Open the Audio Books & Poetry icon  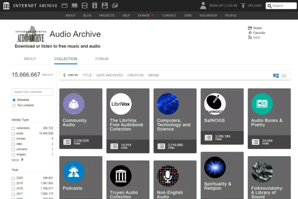point(262,104)
